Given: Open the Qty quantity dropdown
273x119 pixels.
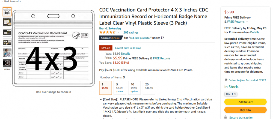Looking at the screenshot, I should pos(231,94).
